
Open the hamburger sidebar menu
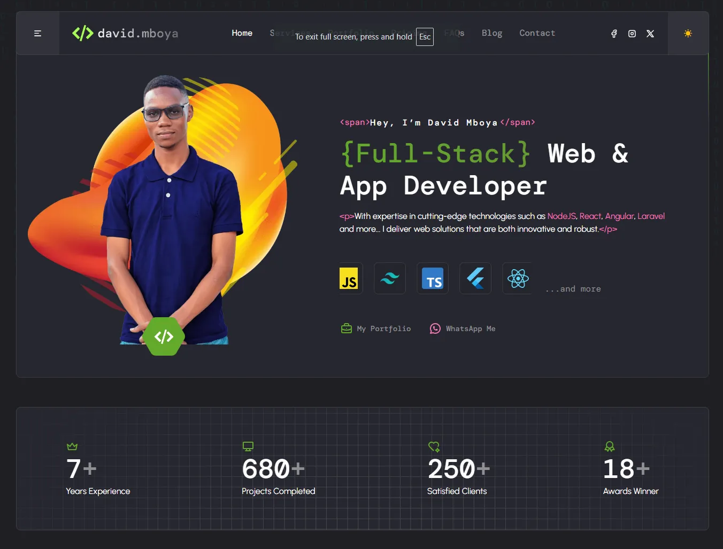tap(37, 33)
